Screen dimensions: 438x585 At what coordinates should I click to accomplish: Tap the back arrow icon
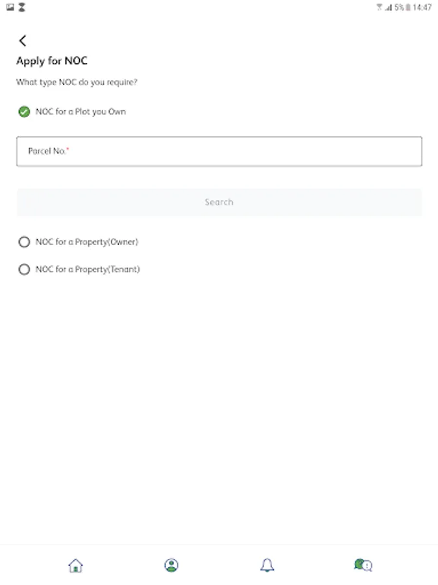[x=23, y=41]
